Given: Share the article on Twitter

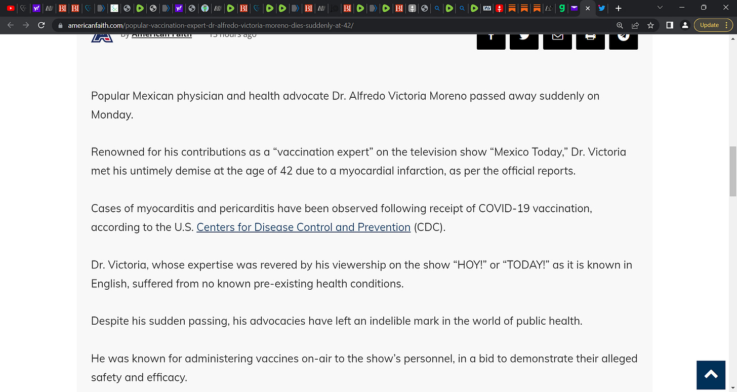Looking at the screenshot, I should pos(524,41).
